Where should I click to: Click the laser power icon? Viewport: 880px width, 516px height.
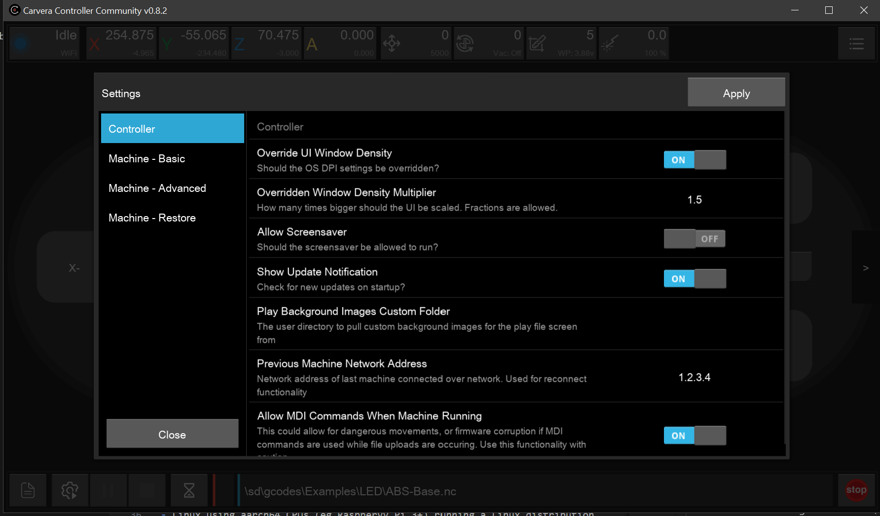[x=610, y=43]
